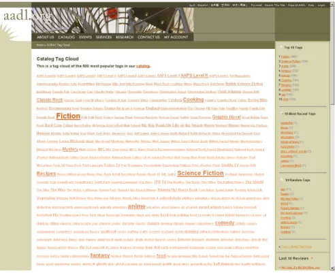Open the SERVICES menu item
Viewport: 335px width, 273px height.
point(103,37)
